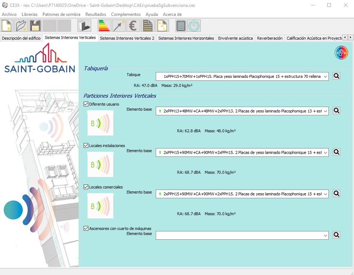Expand the Tabique dropdown list
The width and height of the screenshot is (354, 275).
point(326,76)
